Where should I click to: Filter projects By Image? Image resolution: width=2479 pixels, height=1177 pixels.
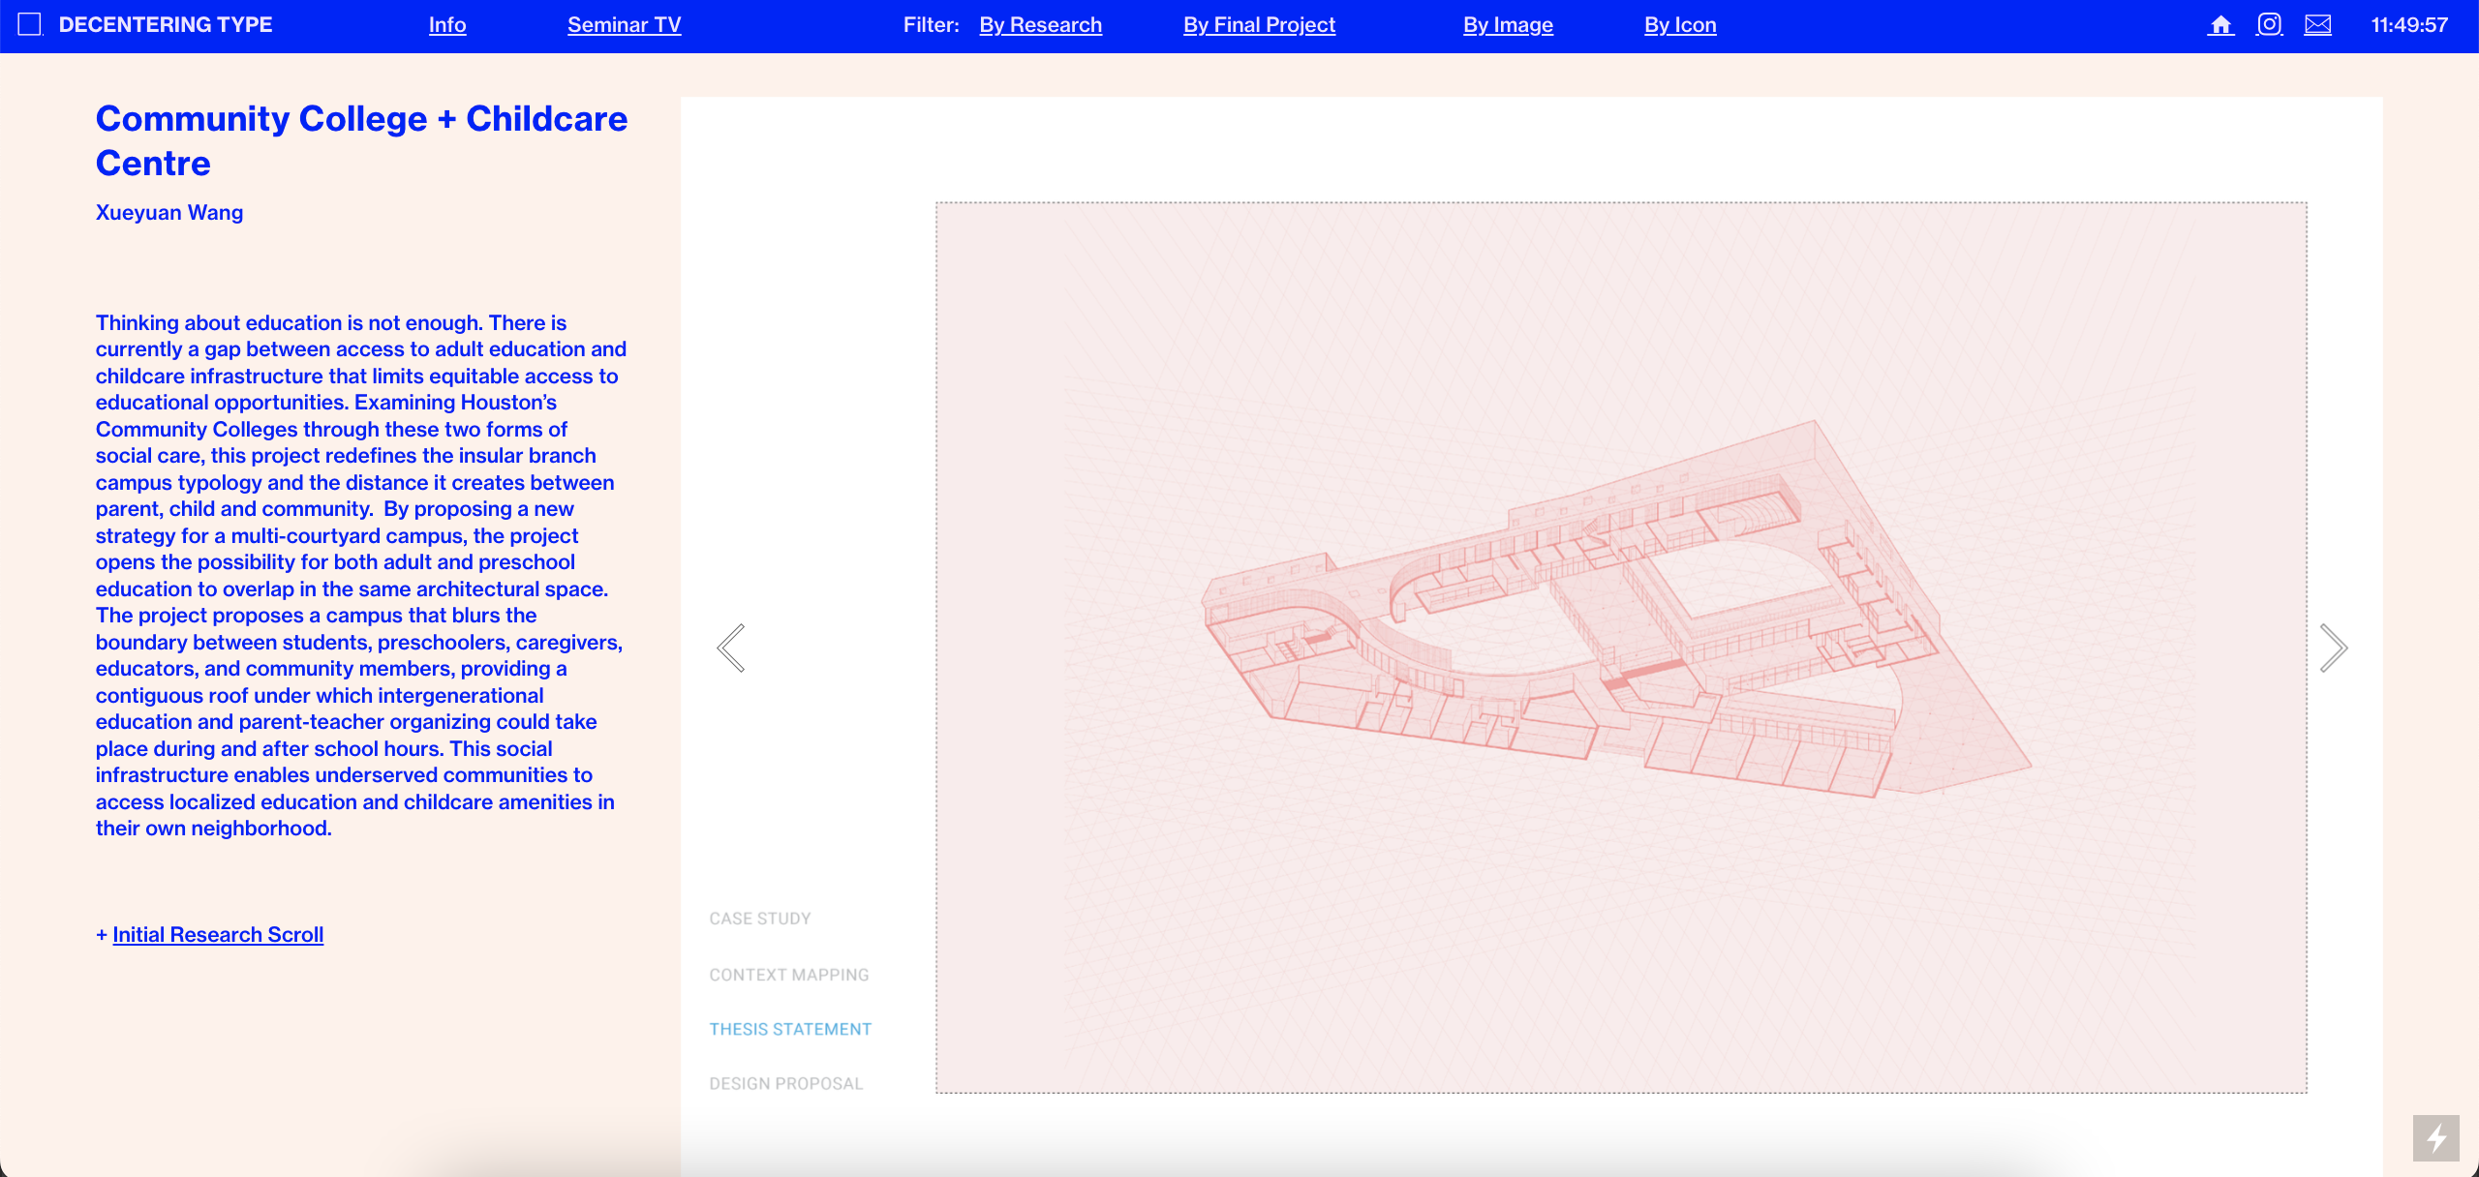click(1508, 25)
